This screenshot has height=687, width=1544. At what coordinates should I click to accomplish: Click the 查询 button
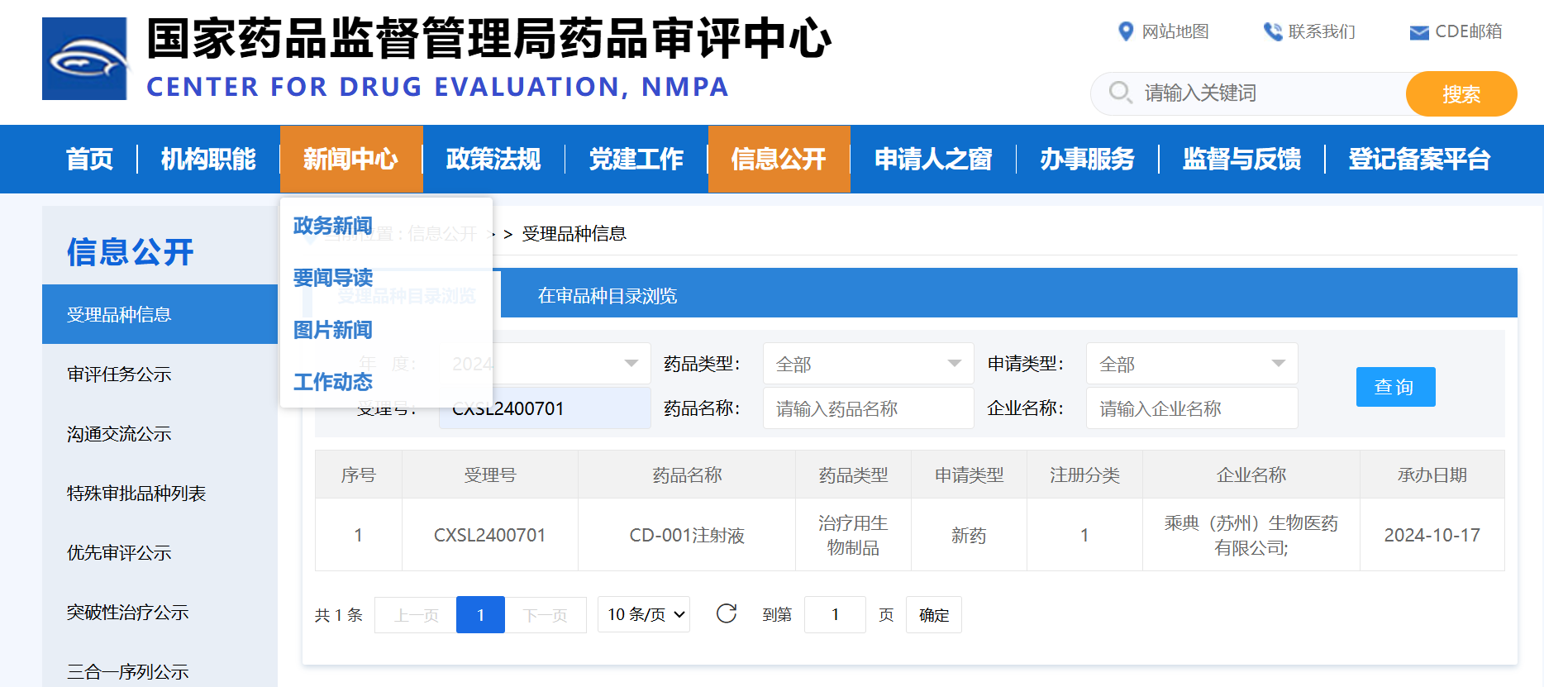coord(1395,387)
